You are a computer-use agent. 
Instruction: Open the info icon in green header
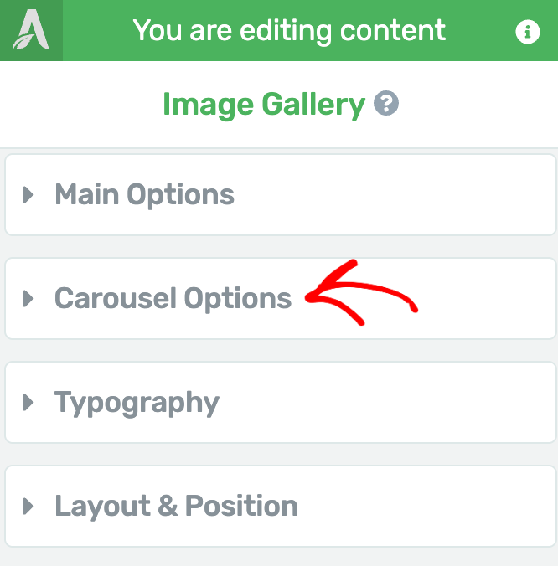point(527,32)
